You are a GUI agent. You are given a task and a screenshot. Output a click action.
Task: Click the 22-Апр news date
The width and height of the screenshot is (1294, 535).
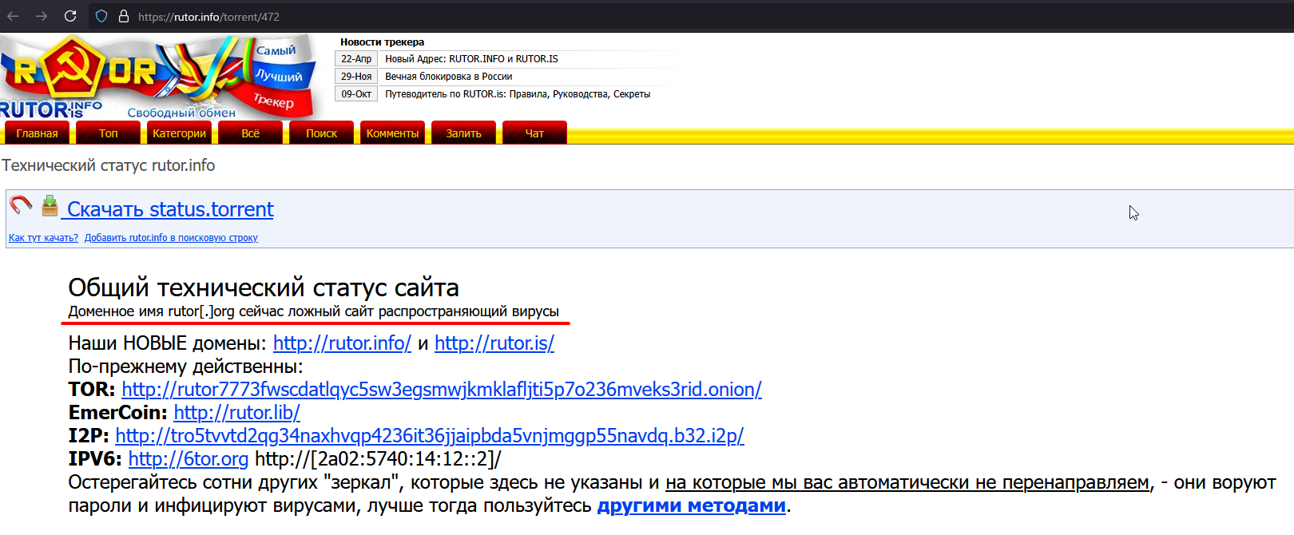click(x=356, y=59)
